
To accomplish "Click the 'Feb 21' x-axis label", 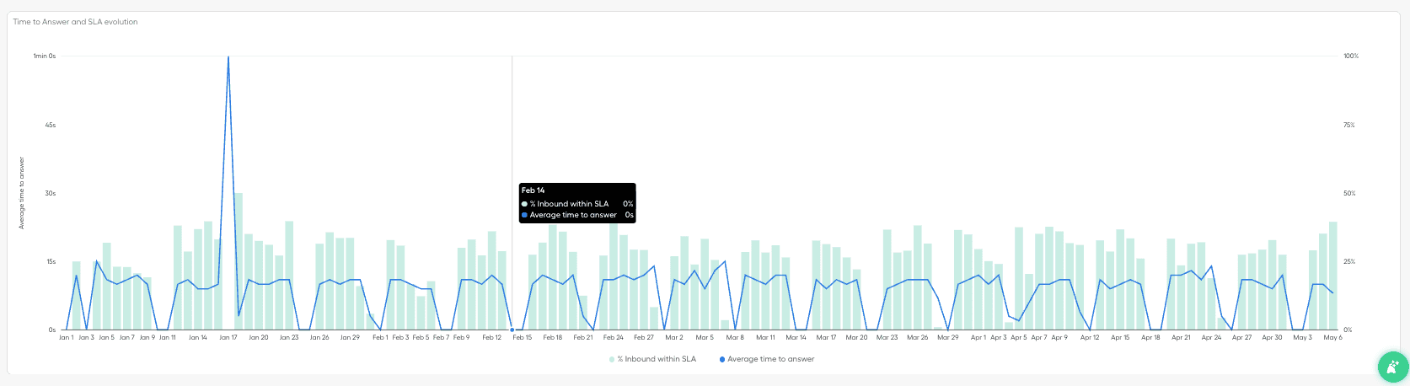I will click(583, 337).
